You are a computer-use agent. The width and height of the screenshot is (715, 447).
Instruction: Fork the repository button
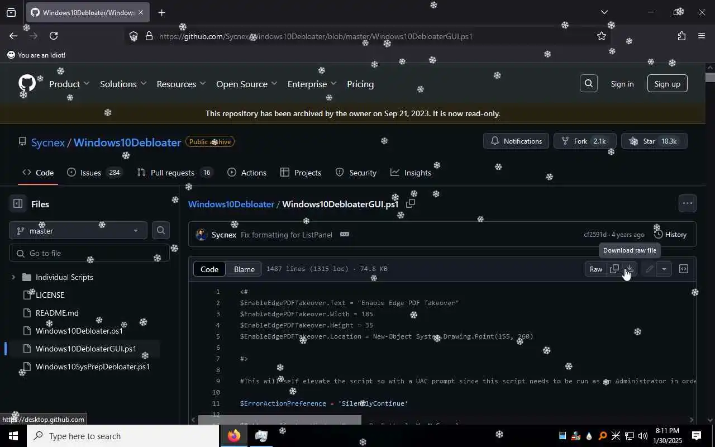click(585, 141)
